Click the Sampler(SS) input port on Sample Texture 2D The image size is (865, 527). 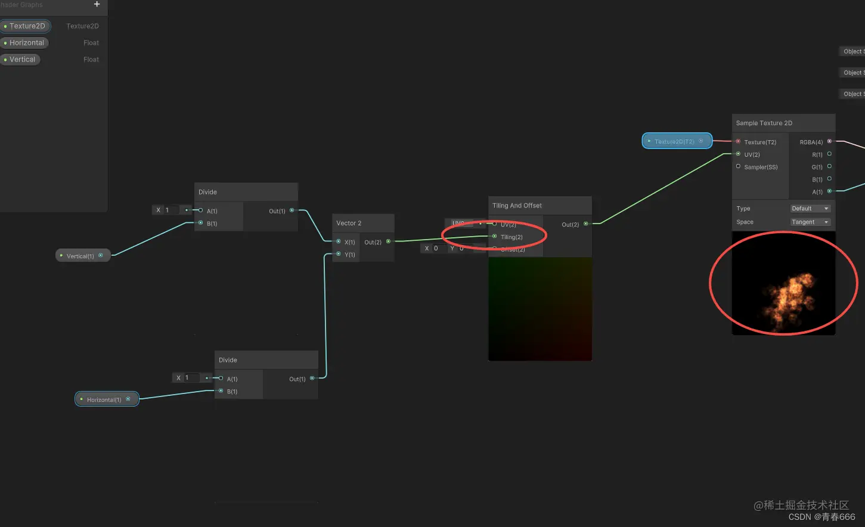point(738,167)
